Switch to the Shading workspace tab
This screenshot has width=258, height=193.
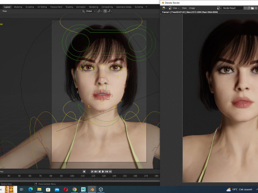tap(69, 7)
